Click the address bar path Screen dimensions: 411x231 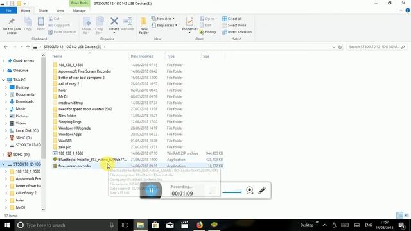coord(73,47)
